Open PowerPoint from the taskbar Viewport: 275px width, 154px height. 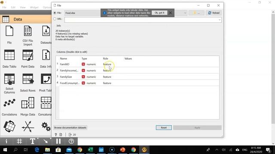122,150
